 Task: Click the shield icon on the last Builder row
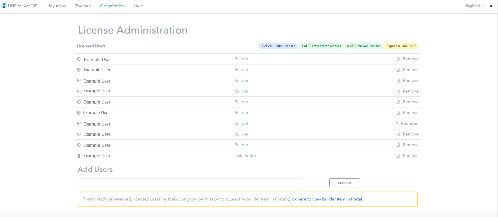click(x=79, y=145)
